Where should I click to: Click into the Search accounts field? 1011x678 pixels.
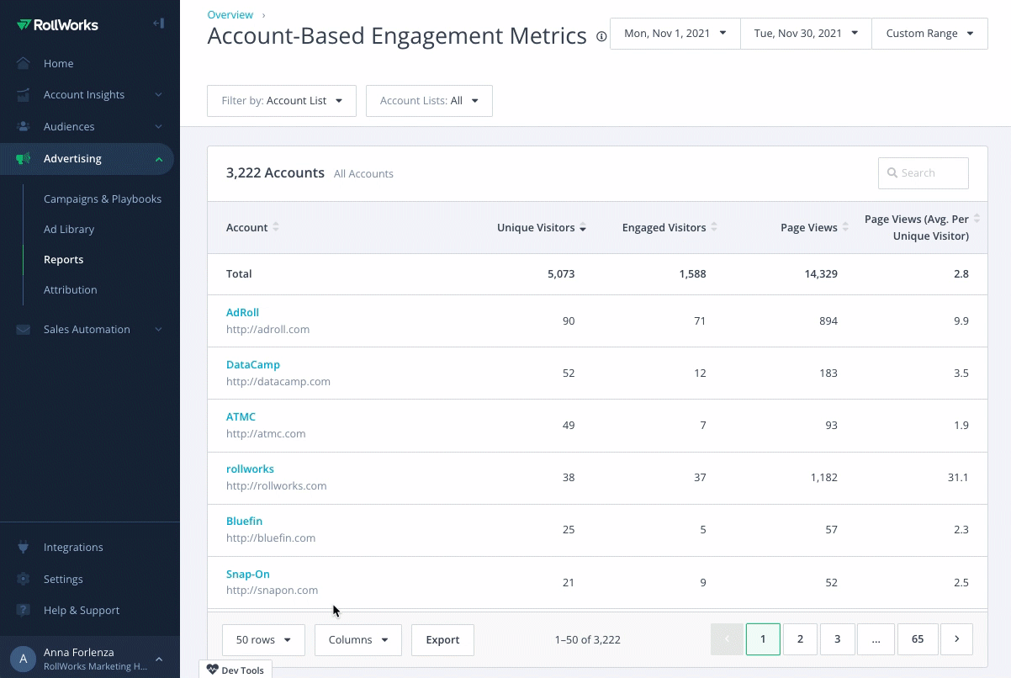coord(924,173)
